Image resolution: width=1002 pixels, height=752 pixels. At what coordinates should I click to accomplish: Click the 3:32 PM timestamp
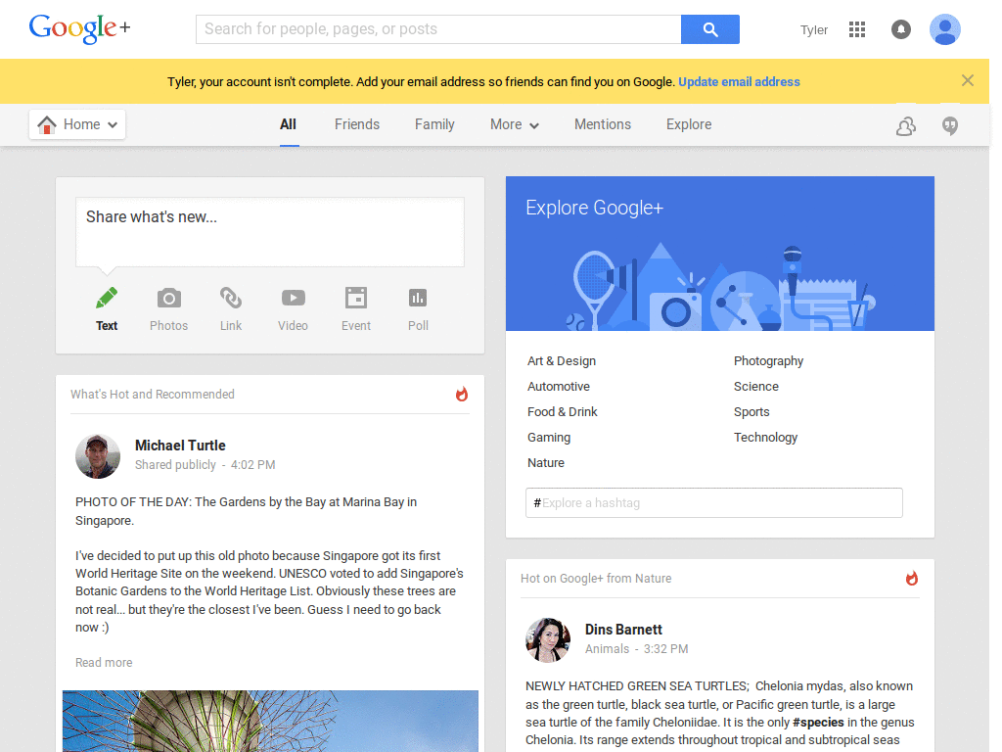point(665,649)
